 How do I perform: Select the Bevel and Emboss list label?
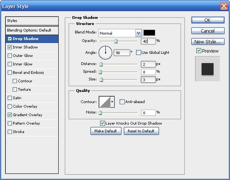point(28,73)
